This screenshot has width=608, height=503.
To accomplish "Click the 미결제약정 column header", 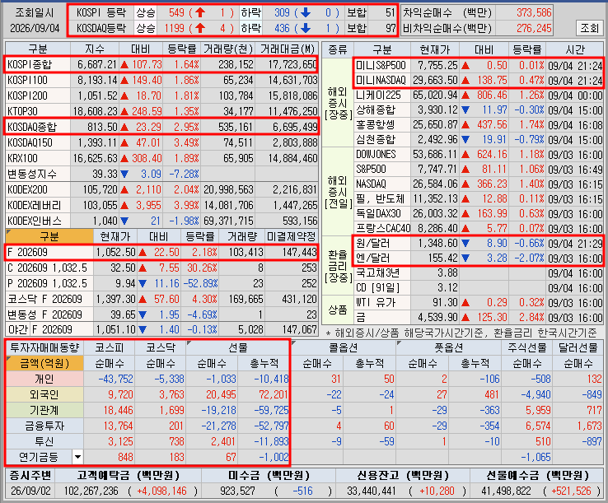I will [x=292, y=236].
